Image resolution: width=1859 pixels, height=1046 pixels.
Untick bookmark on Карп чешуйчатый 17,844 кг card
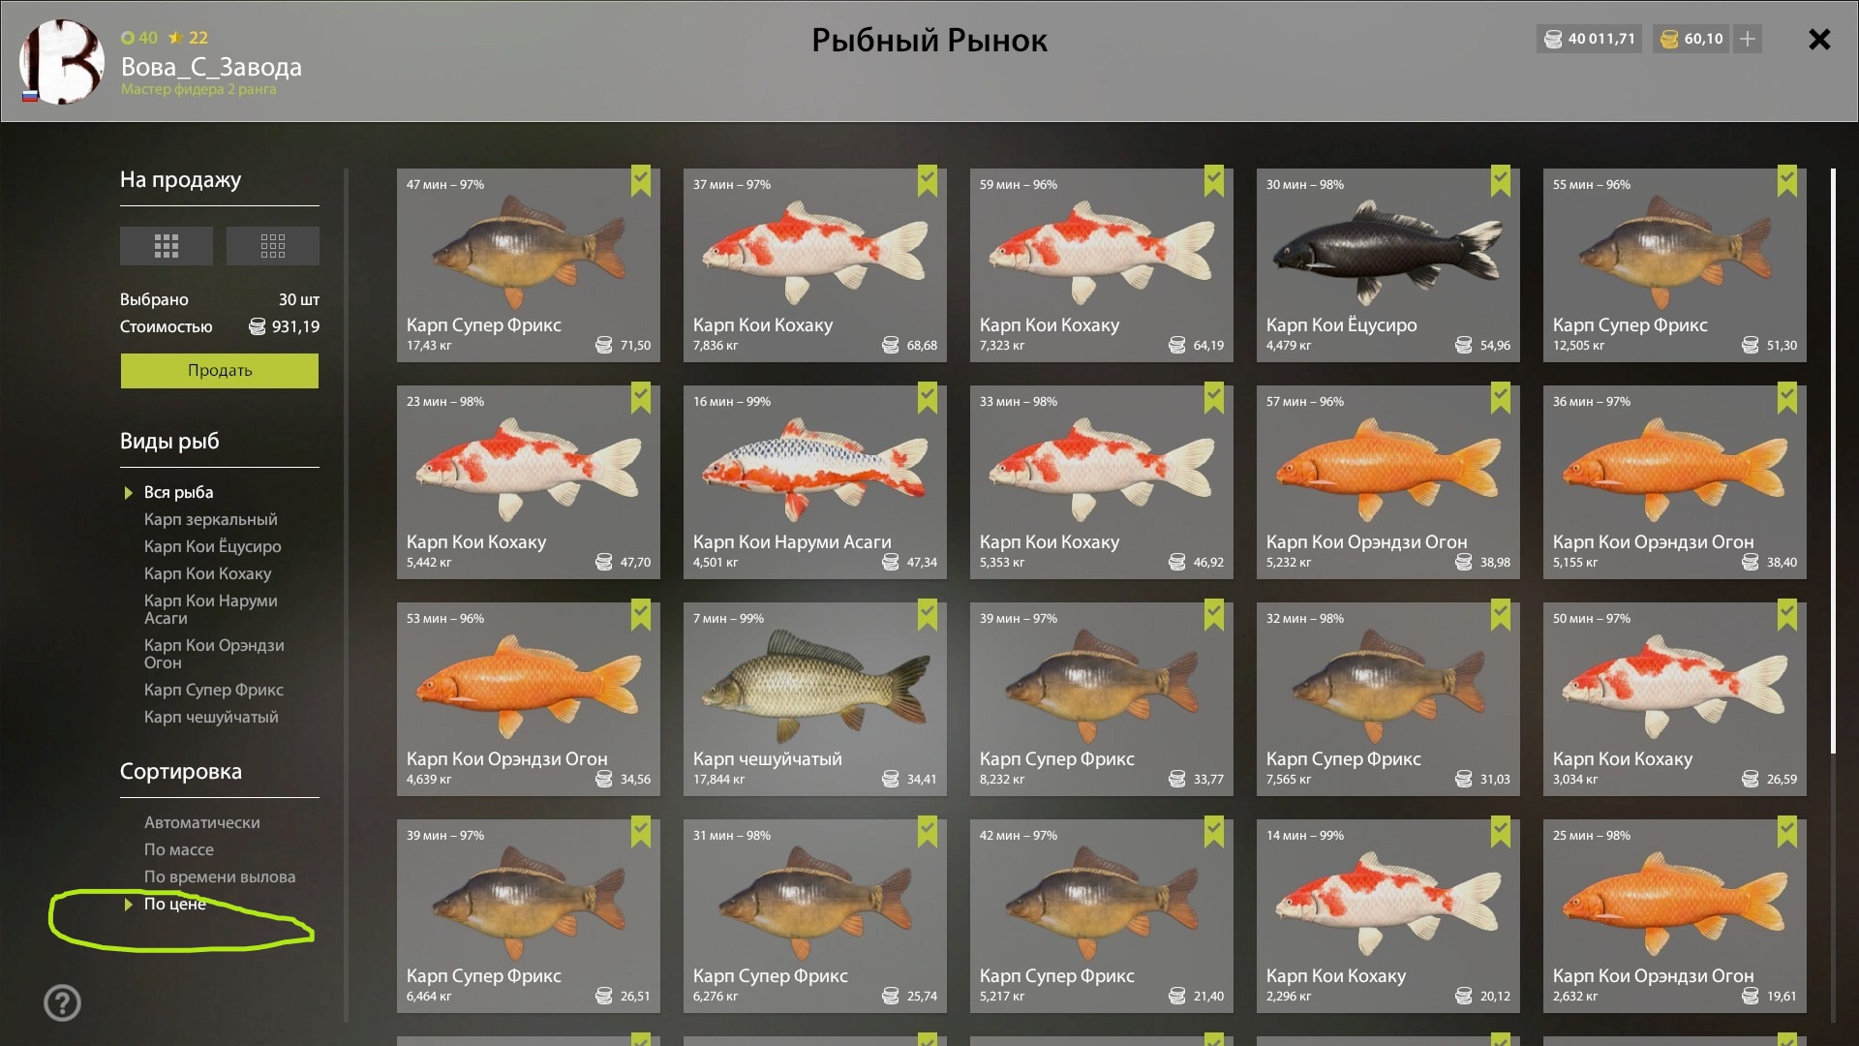[x=928, y=615]
